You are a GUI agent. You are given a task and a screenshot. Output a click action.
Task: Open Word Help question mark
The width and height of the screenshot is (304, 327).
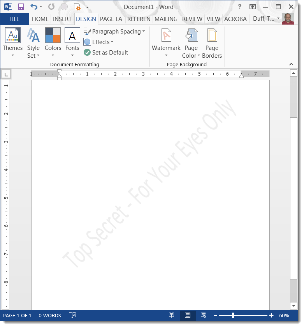[x=240, y=7]
